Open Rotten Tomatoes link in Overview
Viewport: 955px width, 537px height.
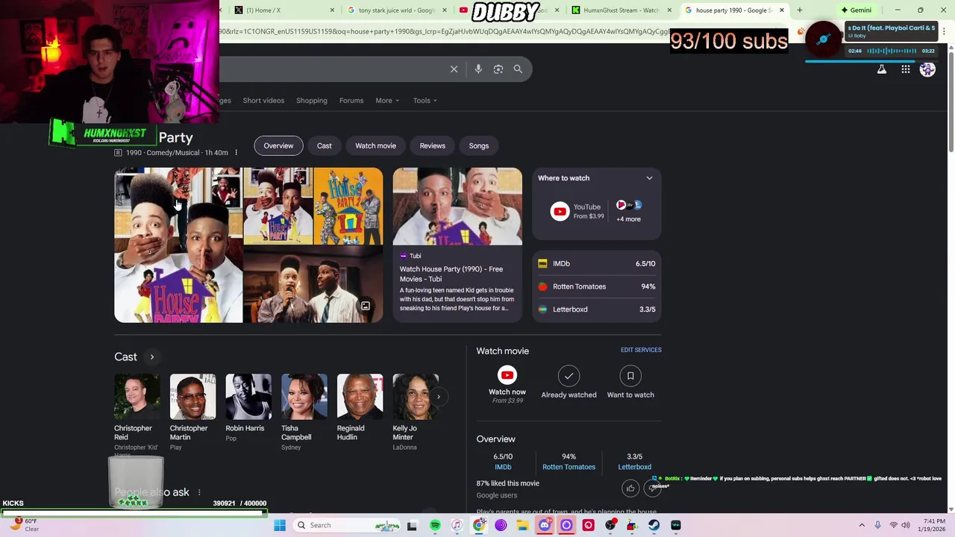coord(569,467)
